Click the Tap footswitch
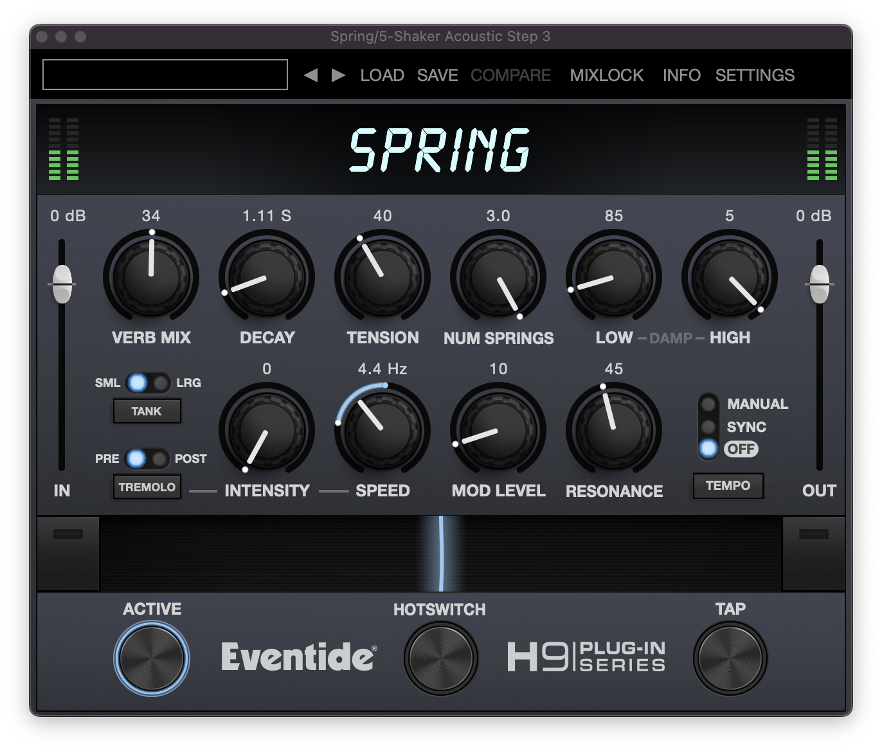Screen dimensions: 882x751 pyautogui.click(x=730, y=658)
